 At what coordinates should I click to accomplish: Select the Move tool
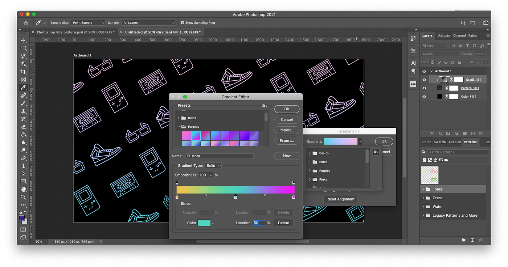point(23,41)
